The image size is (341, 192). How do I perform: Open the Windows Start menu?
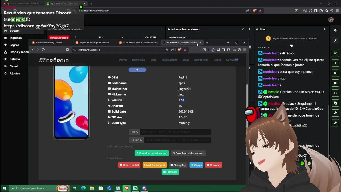tap(5, 188)
